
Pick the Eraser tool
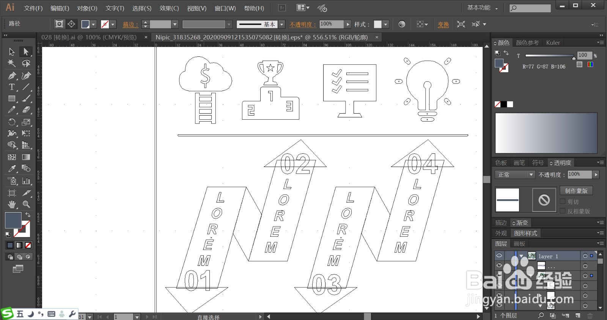(x=26, y=110)
